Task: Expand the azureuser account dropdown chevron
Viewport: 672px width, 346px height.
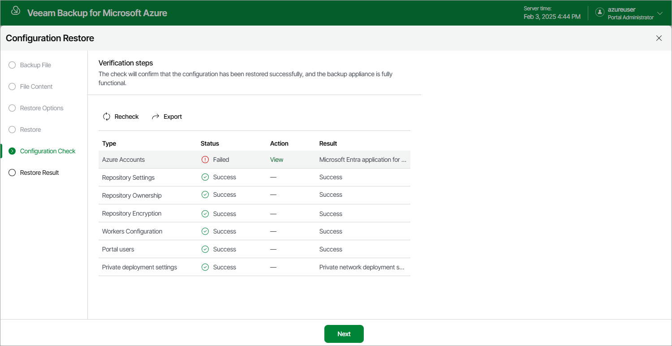Action: tap(659, 13)
